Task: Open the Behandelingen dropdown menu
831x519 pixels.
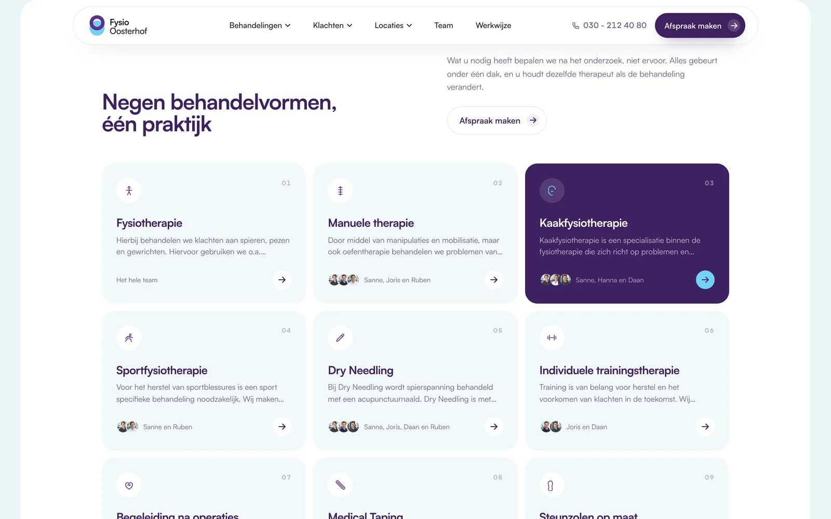Action: click(x=260, y=25)
